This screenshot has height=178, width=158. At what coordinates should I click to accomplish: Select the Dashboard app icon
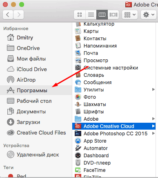(x=78, y=156)
